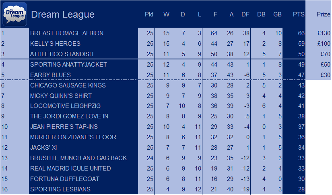This screenshot has height=195, width=332.
Task: Select team BREAST HOMAGE ALBION
Action: 67,33
